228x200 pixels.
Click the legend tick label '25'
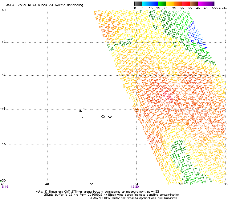point(174,8)
